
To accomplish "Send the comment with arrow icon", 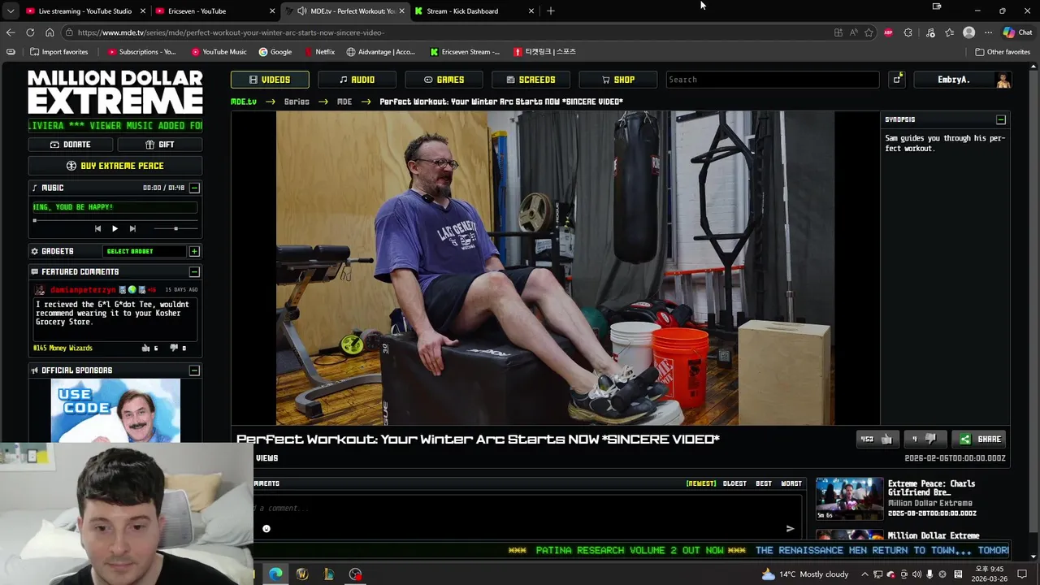I will [790, 529].
